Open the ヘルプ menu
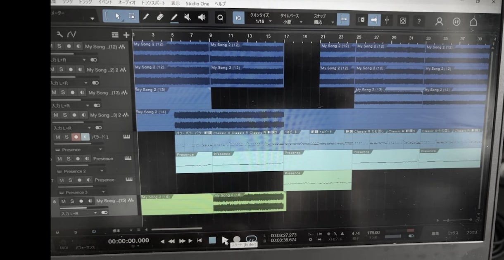The image size is (504, 260). click(220, 4)
